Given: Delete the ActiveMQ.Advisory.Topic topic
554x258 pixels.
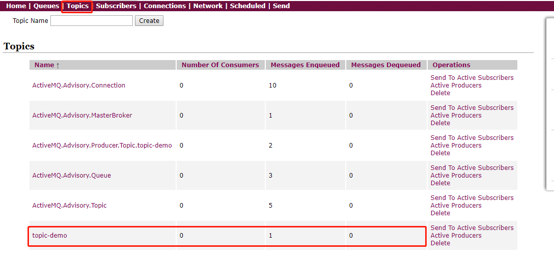Looking at the screenshot, I should [x=440, y=213].
